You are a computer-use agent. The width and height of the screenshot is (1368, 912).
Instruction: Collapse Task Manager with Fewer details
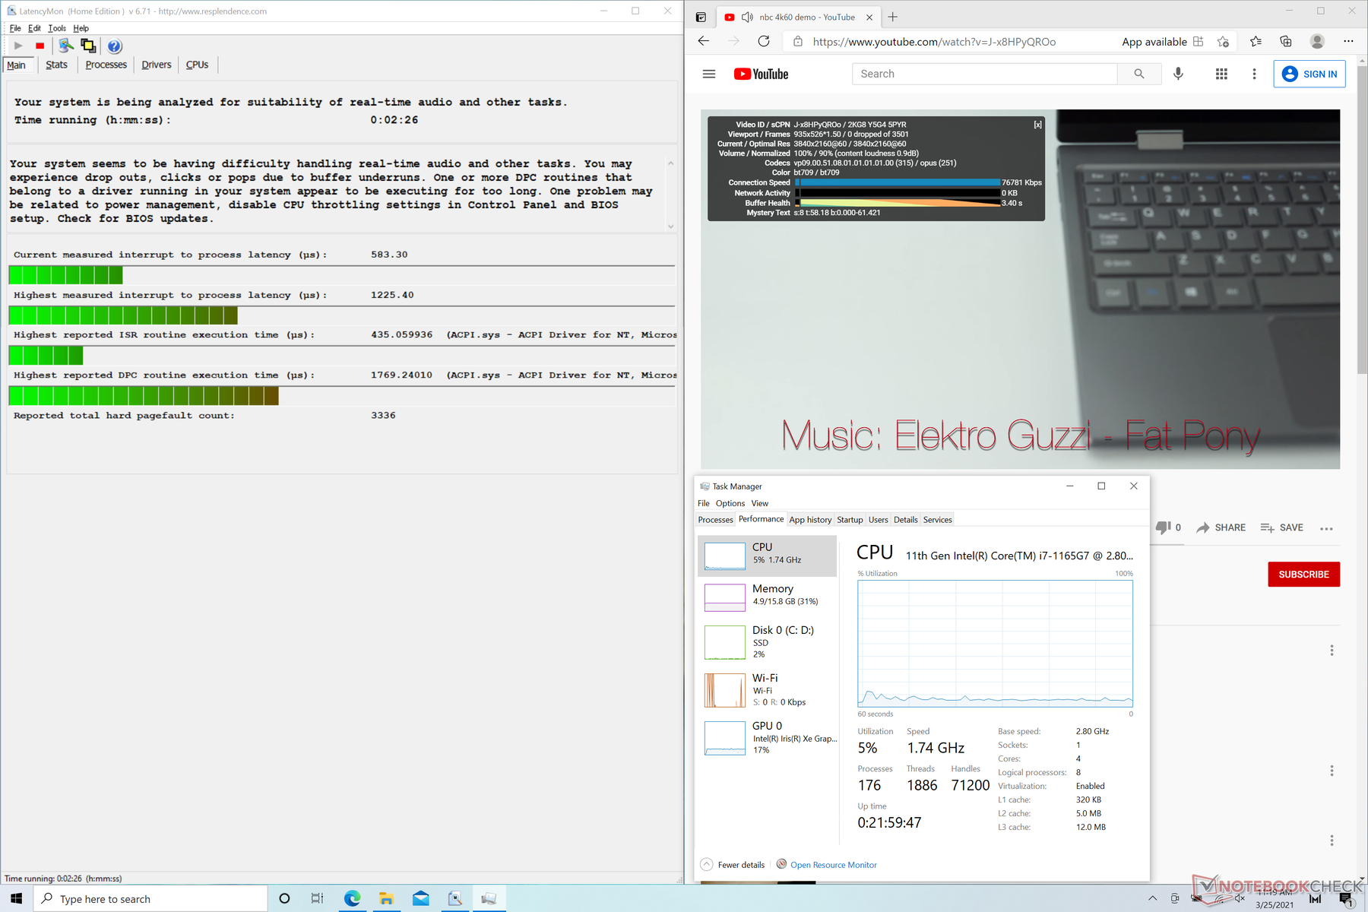click(x=733, y=865)
